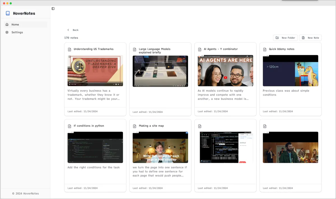Image resolution: width=336 pixels, height=199 pixels.
Task: Open the Understanding Trademarks video thumbnail
Action: [x=95, y=69]
